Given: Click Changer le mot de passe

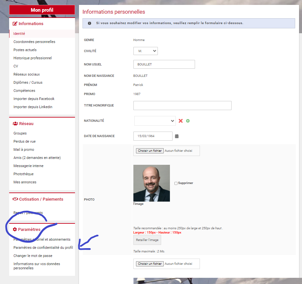Looking at the screenshot, I should pos(33,256).
